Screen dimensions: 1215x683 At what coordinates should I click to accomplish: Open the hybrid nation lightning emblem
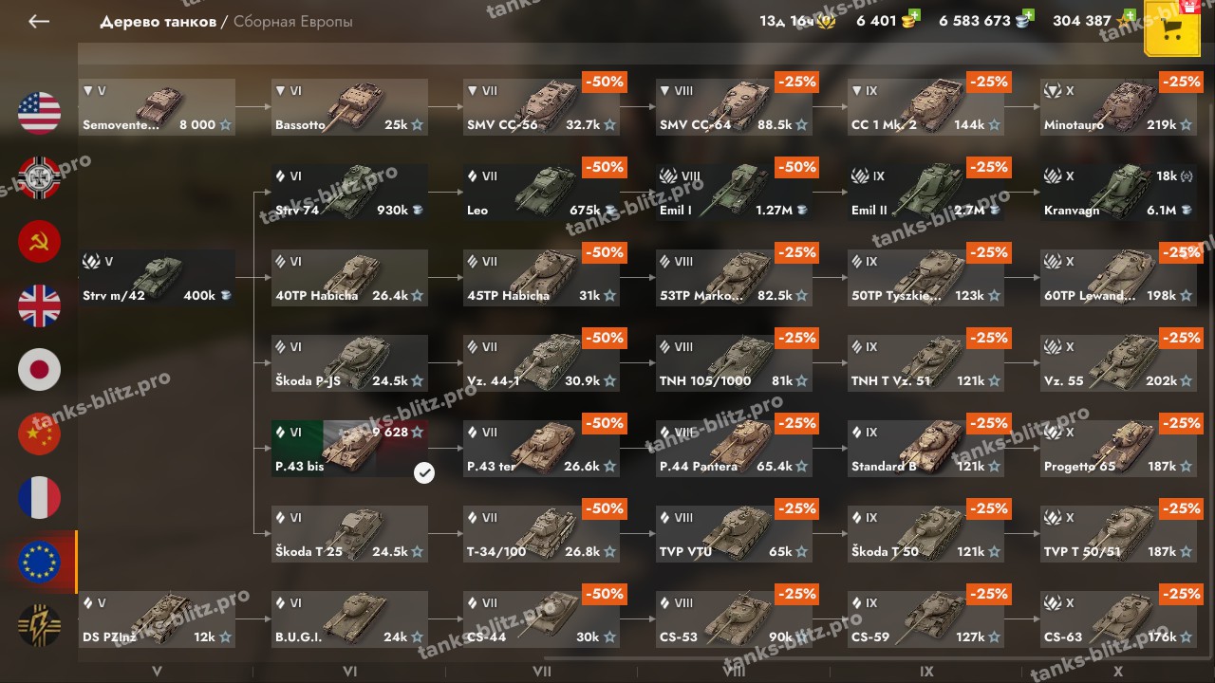(x=39, y=626)
